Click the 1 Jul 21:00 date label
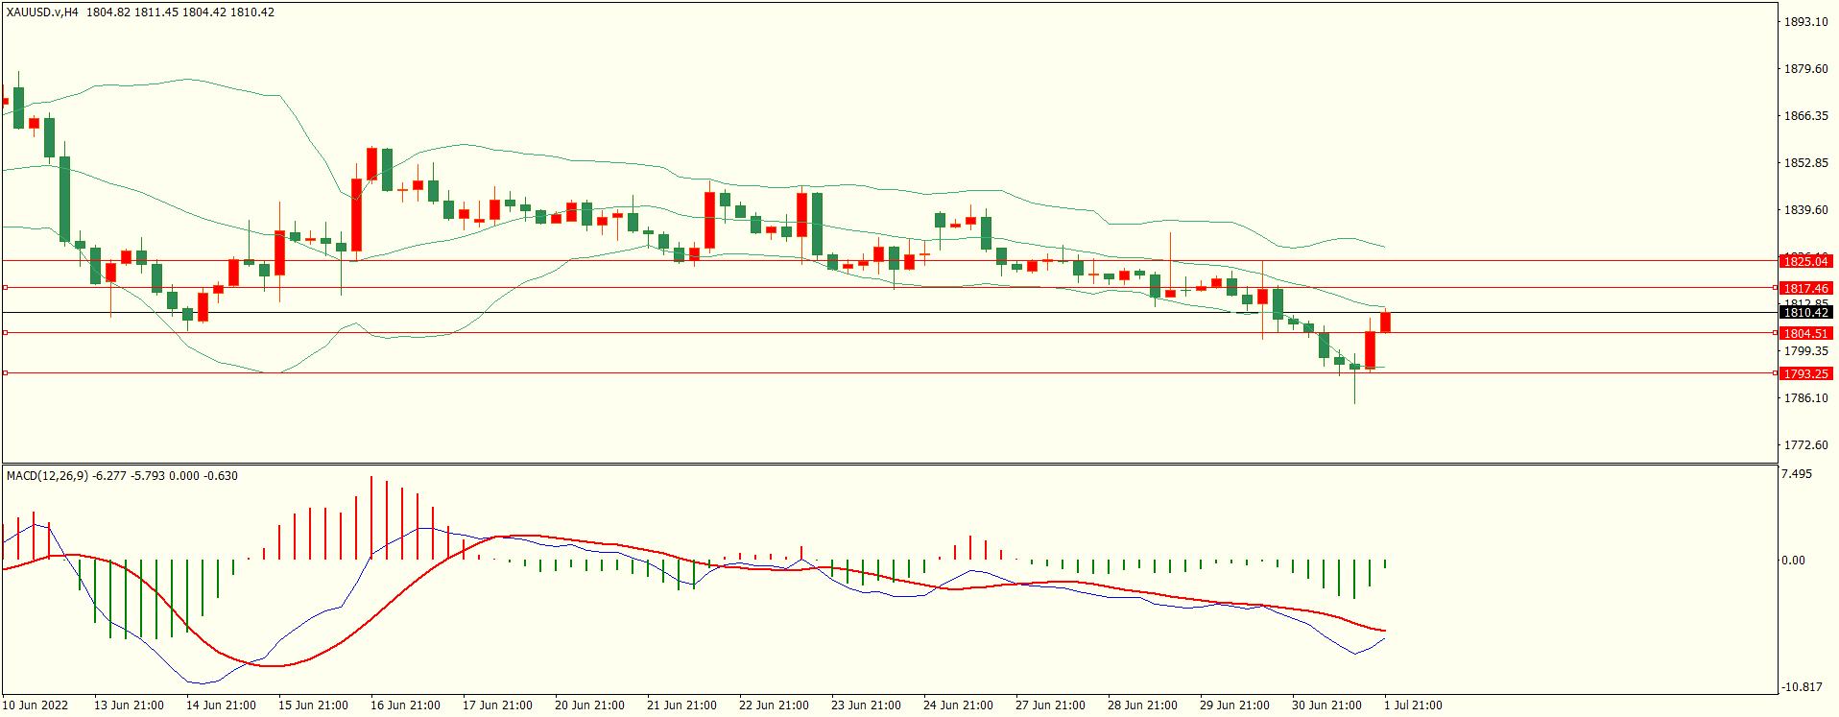The image size is (1839, 717). click(1412, 705)
